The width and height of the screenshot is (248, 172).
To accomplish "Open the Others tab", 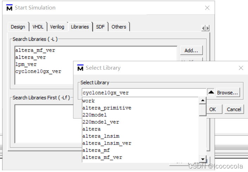I will coord(119,27).
